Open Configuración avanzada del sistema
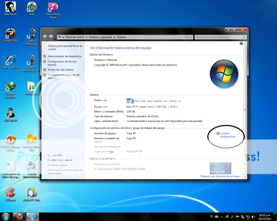The height and width of the screenshot is (221, 277). pyautogui.click(x=64, y=76)
